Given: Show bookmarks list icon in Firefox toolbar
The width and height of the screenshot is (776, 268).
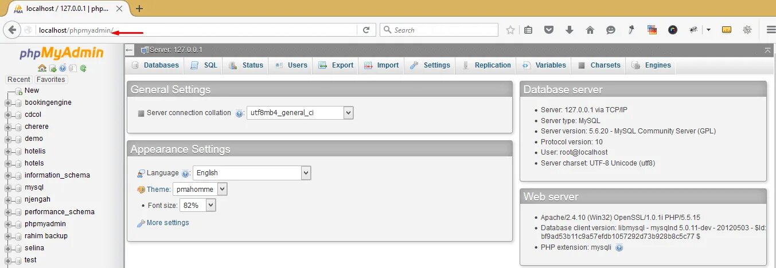Looking at the screenshot, I should pos(528,30).
